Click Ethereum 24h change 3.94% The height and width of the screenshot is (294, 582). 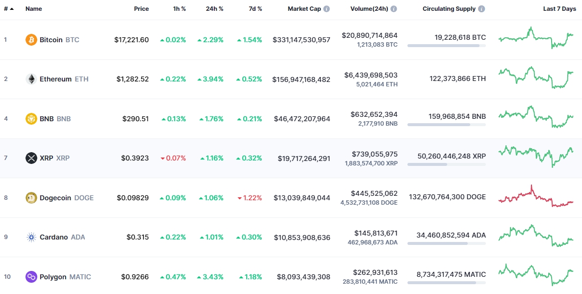pos(210,79)
